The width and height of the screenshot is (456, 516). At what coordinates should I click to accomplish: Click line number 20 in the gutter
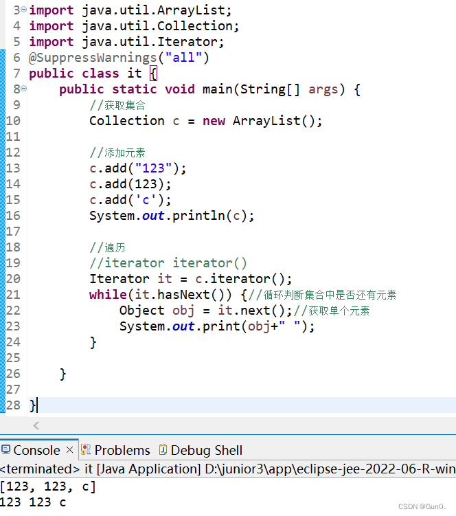[x=13, y=279]
